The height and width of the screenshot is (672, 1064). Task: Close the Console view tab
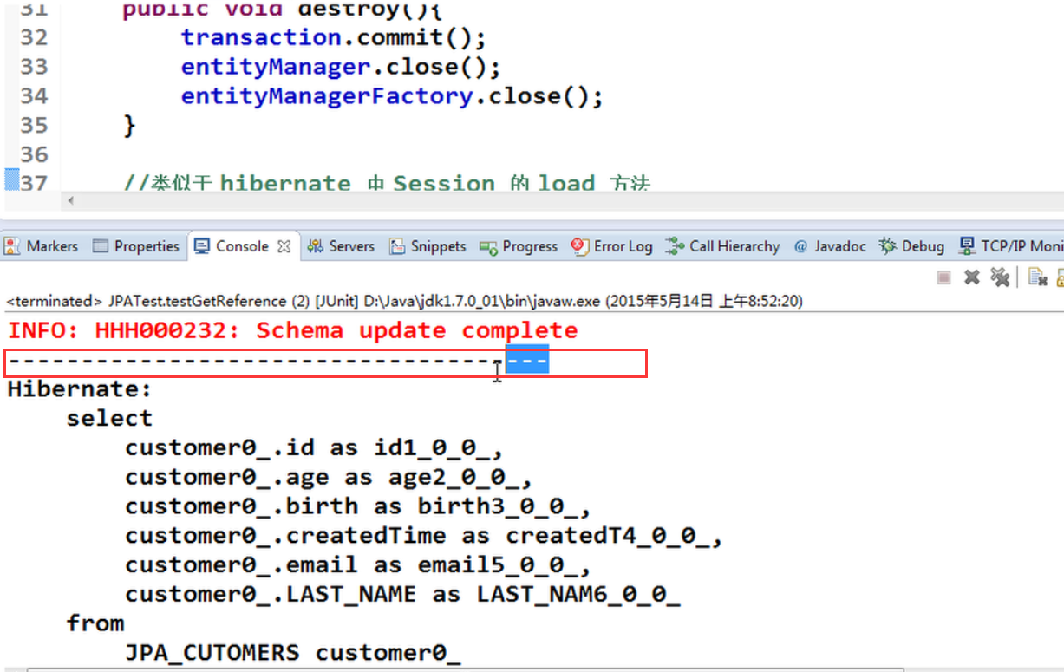point(284,247)
